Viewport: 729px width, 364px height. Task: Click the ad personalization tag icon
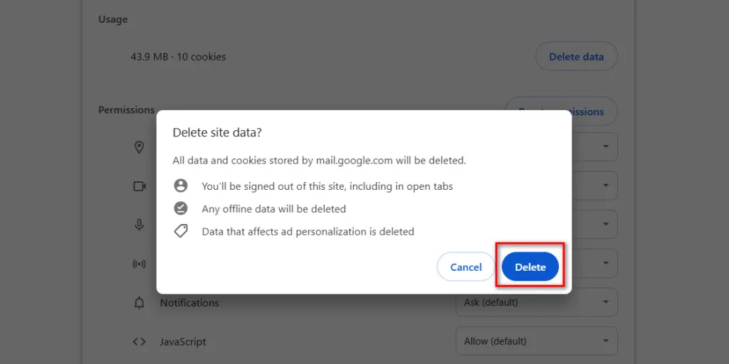(180, 231)
